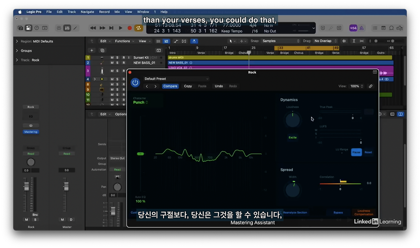This screenshot has height=248, width=420.
Task: Expand the Region: MIDI Defaults section
Action: click(17, 41)
